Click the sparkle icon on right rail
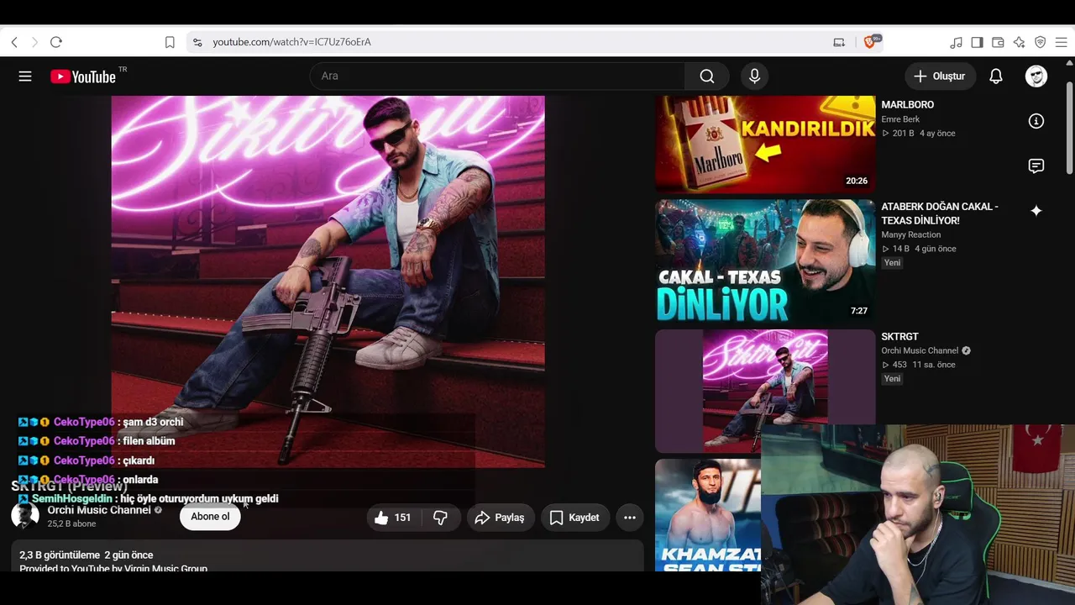 coord(1036,211)
